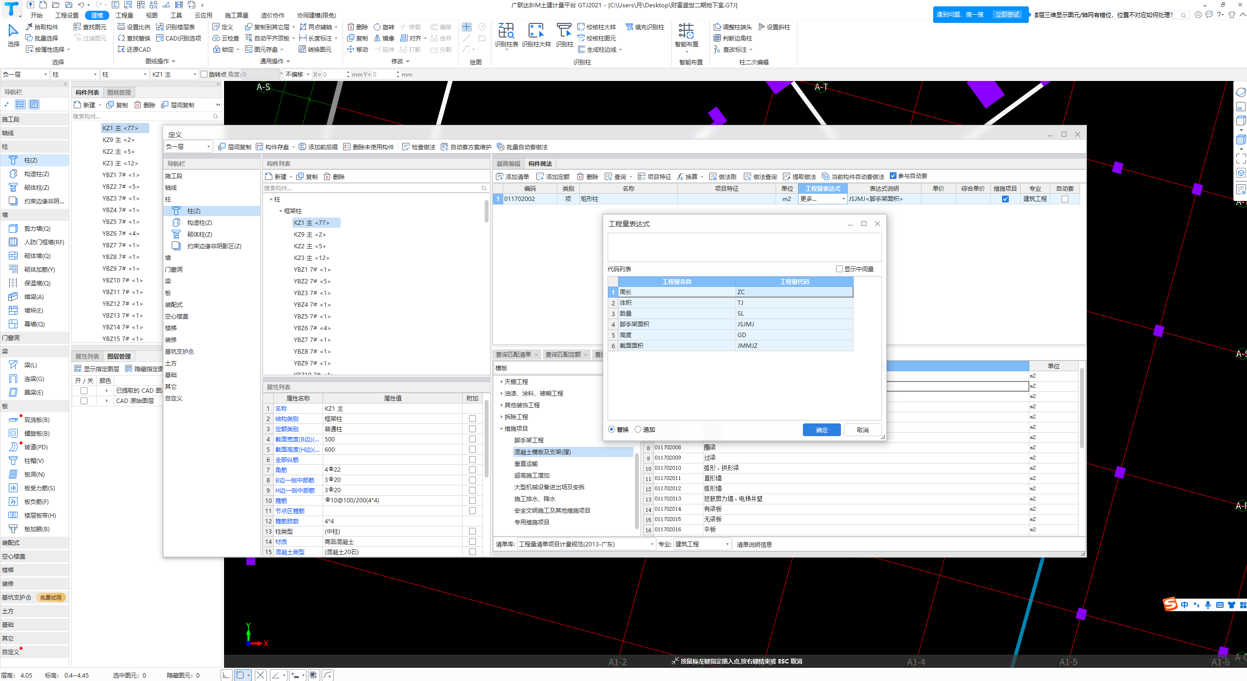Click 免费试用 badge
The width and height of the screenshot is (1247, 681).
(50, 598)
